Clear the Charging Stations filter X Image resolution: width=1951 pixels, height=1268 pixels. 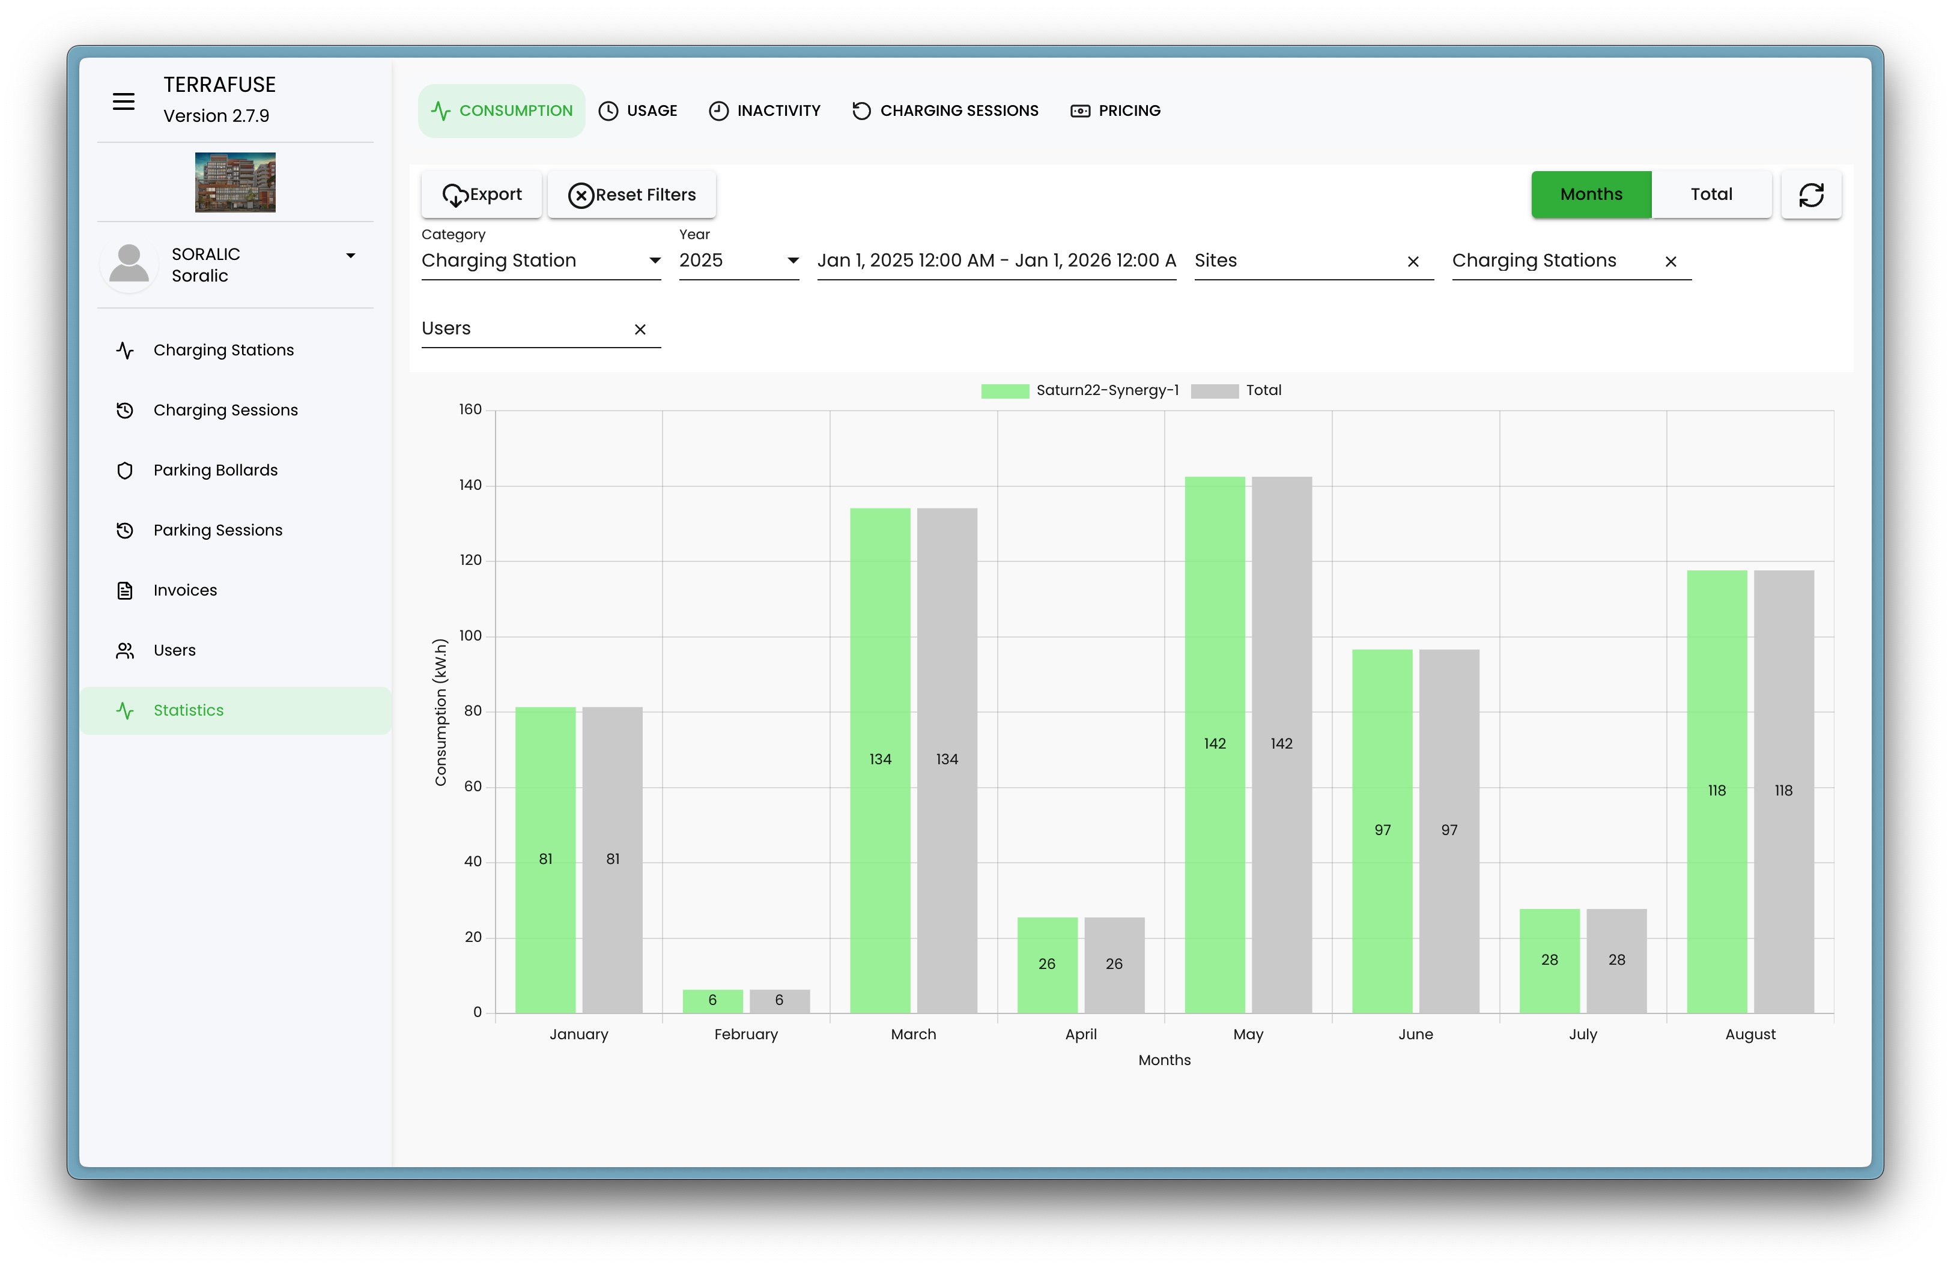(1670, 262)
